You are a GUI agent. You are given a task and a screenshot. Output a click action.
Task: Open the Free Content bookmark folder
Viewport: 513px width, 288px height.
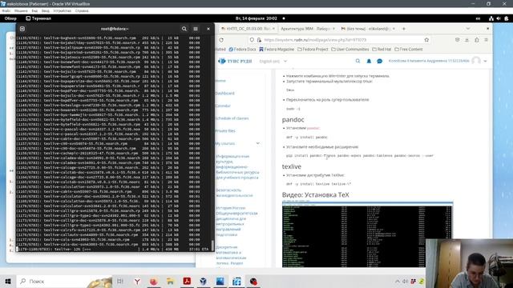click(409, 50)
